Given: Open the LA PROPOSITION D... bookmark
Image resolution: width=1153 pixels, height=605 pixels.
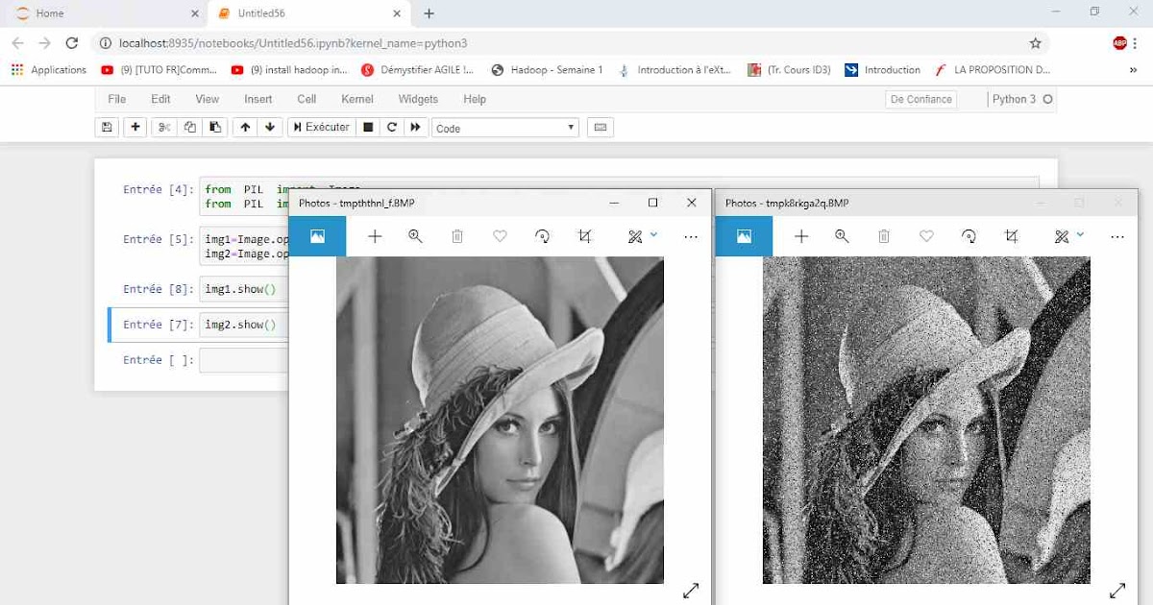Looking at the screenshot, I should tap(991, 70).
